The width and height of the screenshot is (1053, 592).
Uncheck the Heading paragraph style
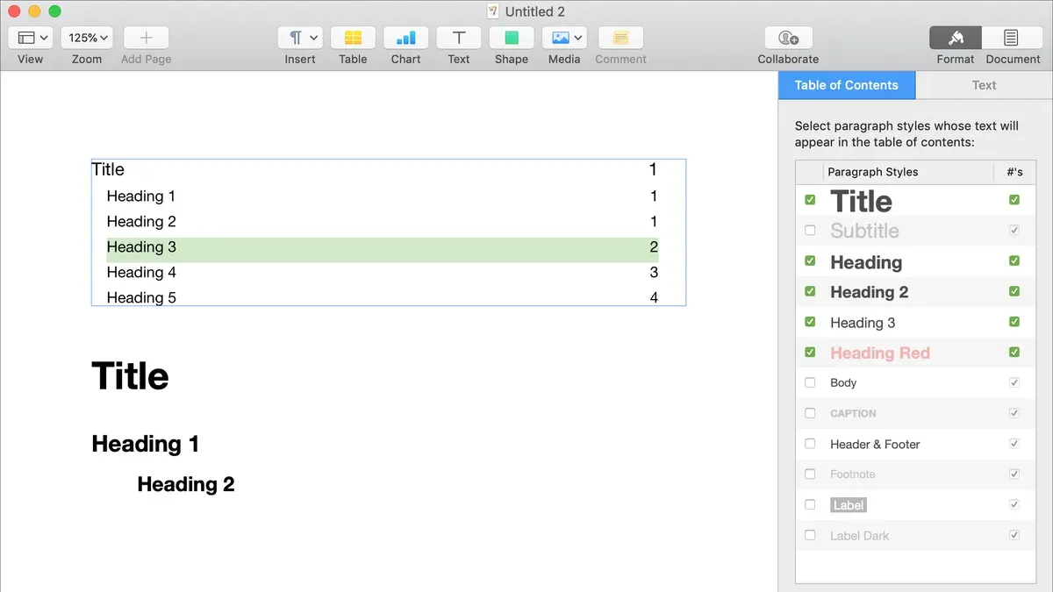810,261
